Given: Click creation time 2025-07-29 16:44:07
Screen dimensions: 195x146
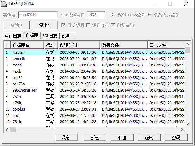Looking at the screenshot, I should click(x=78, y=59).
